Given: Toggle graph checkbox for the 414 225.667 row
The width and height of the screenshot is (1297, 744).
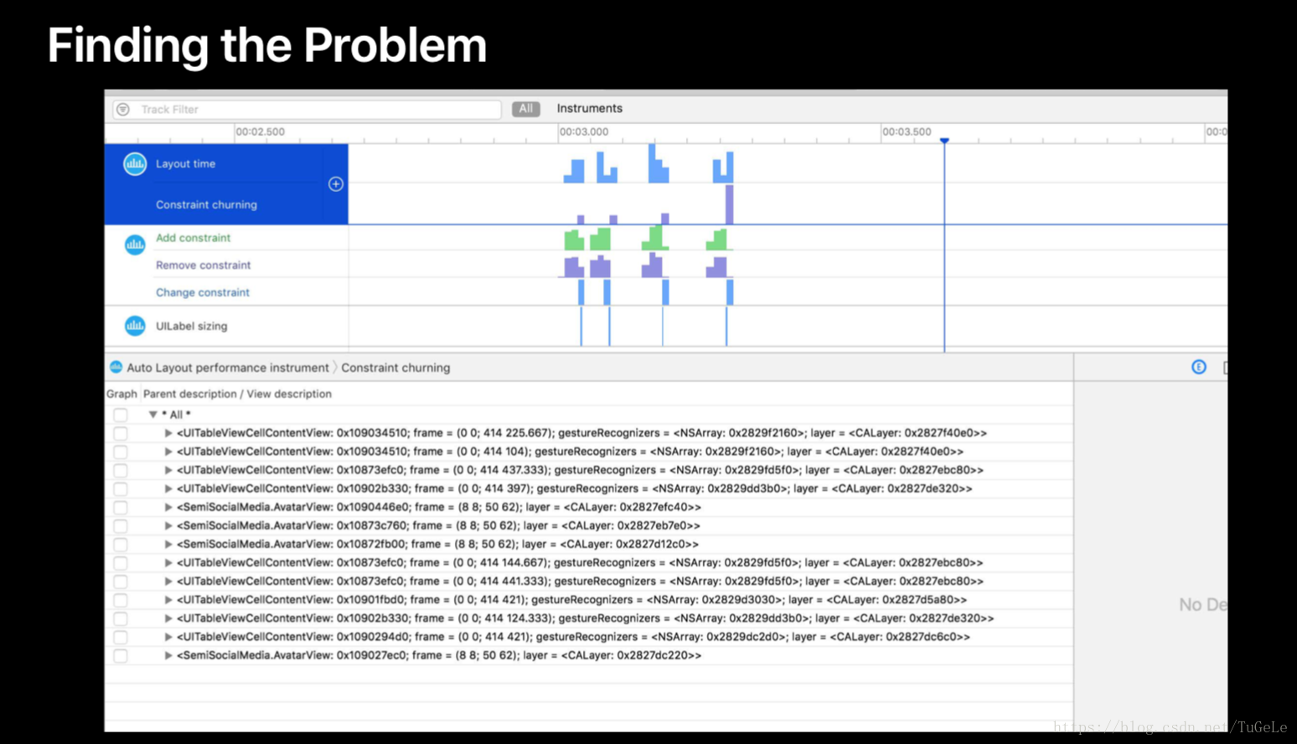Looking at the screenshot, I should coord(121,434).
